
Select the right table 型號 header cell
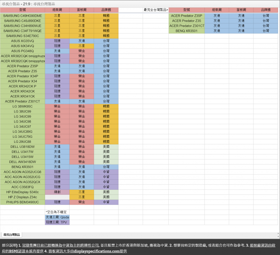coord(187,10)
